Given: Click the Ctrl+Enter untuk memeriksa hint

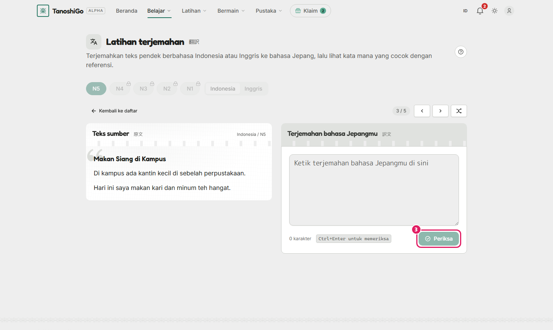Looking at the screenshot, I should [x=354, y=239].
